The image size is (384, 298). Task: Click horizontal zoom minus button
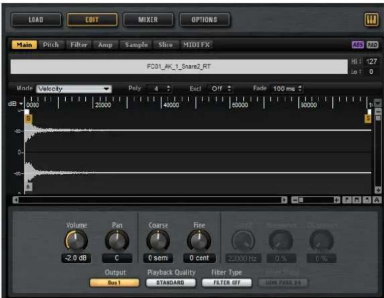coord(295,200)
